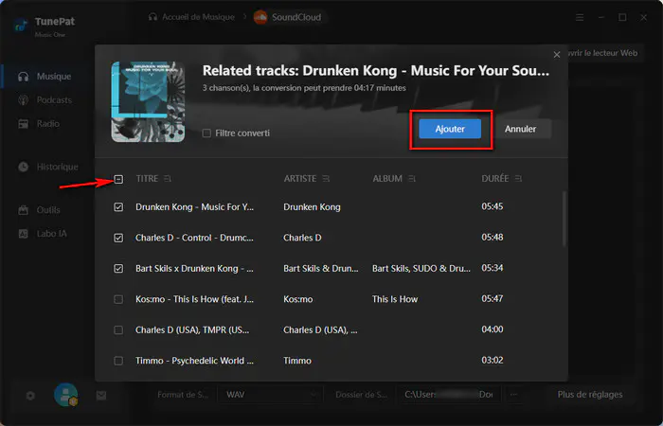The width and height of the screenshot is (663, 426).
Task: Click the Podcasts icon in sidebar
Action: coord(24,100)
